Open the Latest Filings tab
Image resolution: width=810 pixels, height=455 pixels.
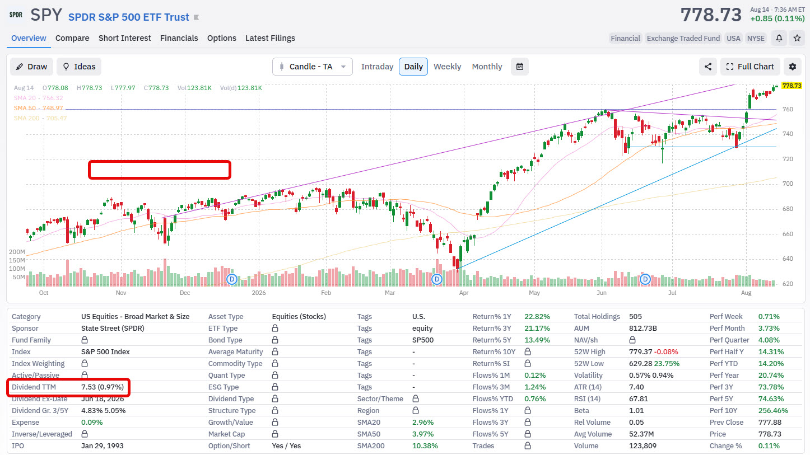(270, 38)
